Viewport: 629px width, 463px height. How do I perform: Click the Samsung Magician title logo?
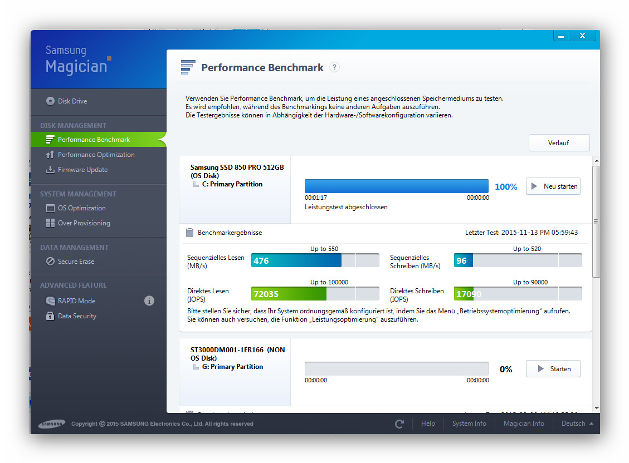[x=78, y=60]
